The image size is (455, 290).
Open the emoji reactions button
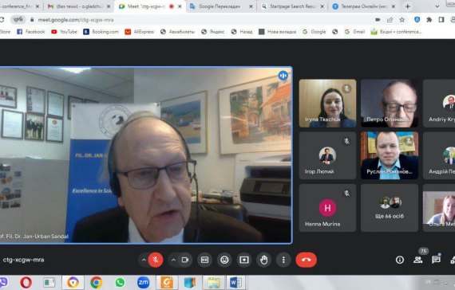point(224,260)
